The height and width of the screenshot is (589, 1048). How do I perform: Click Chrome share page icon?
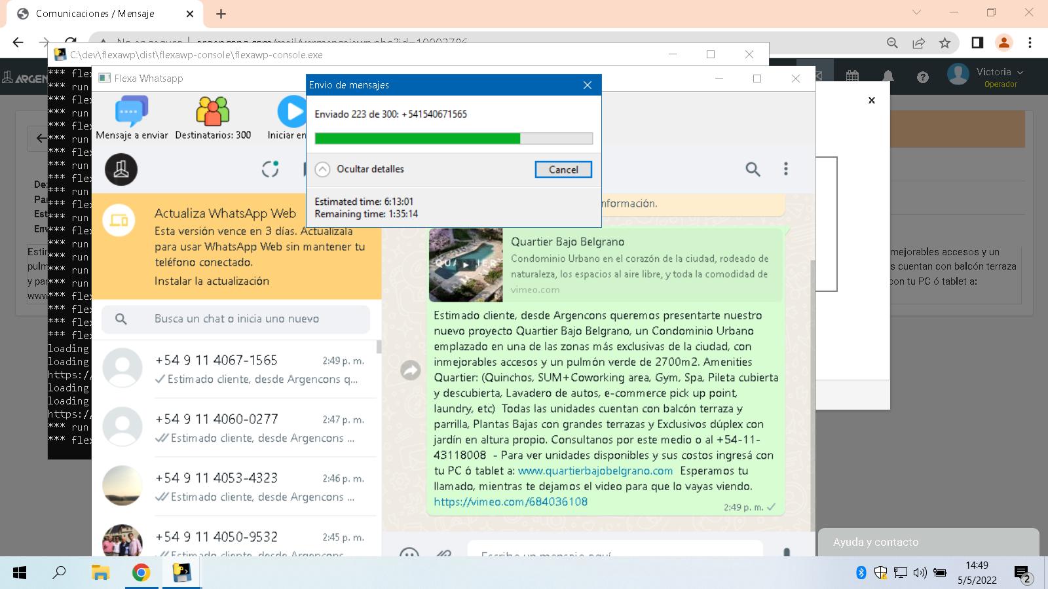(x=918, y=43)
